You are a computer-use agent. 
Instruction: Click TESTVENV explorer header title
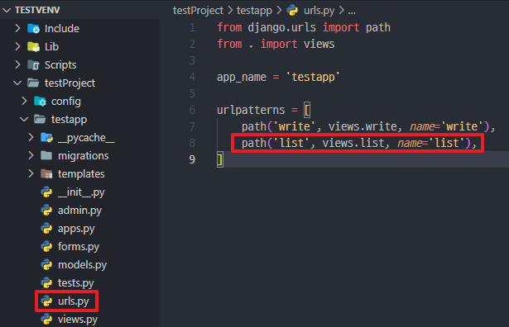pos(37,11)
